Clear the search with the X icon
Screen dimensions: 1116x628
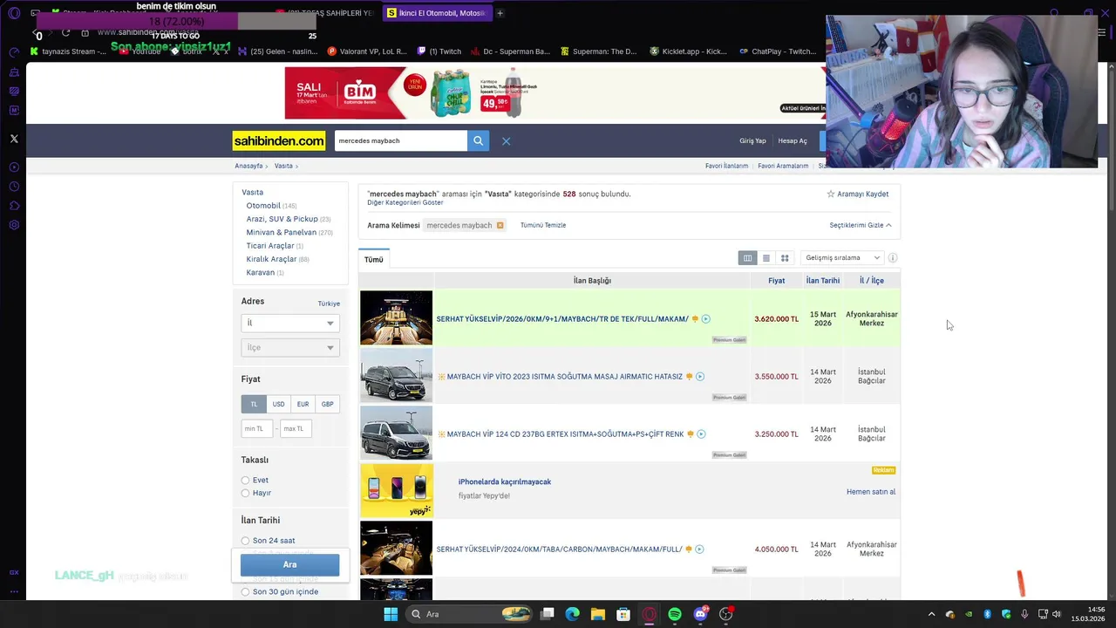[x=506, y=140]
